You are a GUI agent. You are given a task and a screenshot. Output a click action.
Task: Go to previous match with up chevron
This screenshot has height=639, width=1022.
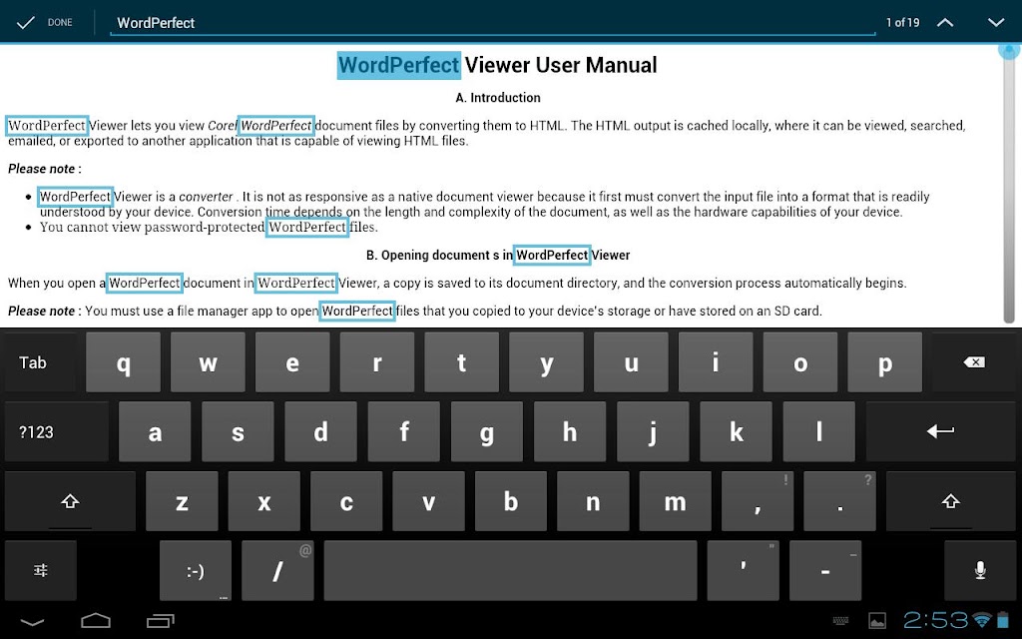(944, 23)
